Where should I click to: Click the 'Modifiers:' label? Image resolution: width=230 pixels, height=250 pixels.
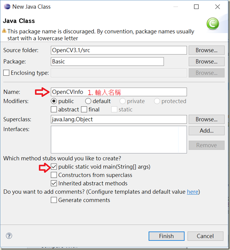pyautogui.click(x=16, y=101)
